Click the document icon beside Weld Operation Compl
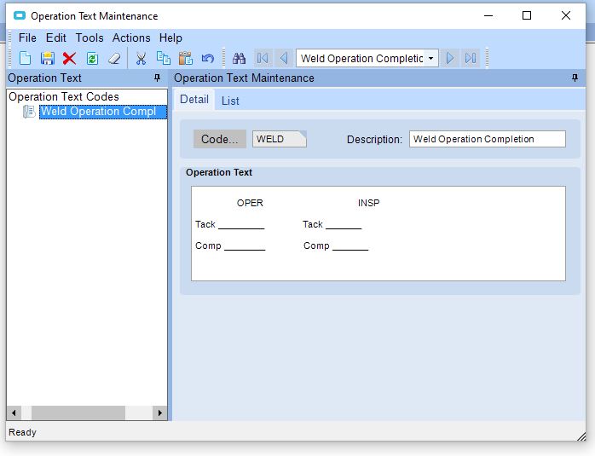This screenshot has width=595, height=456. tap(29, 112)
